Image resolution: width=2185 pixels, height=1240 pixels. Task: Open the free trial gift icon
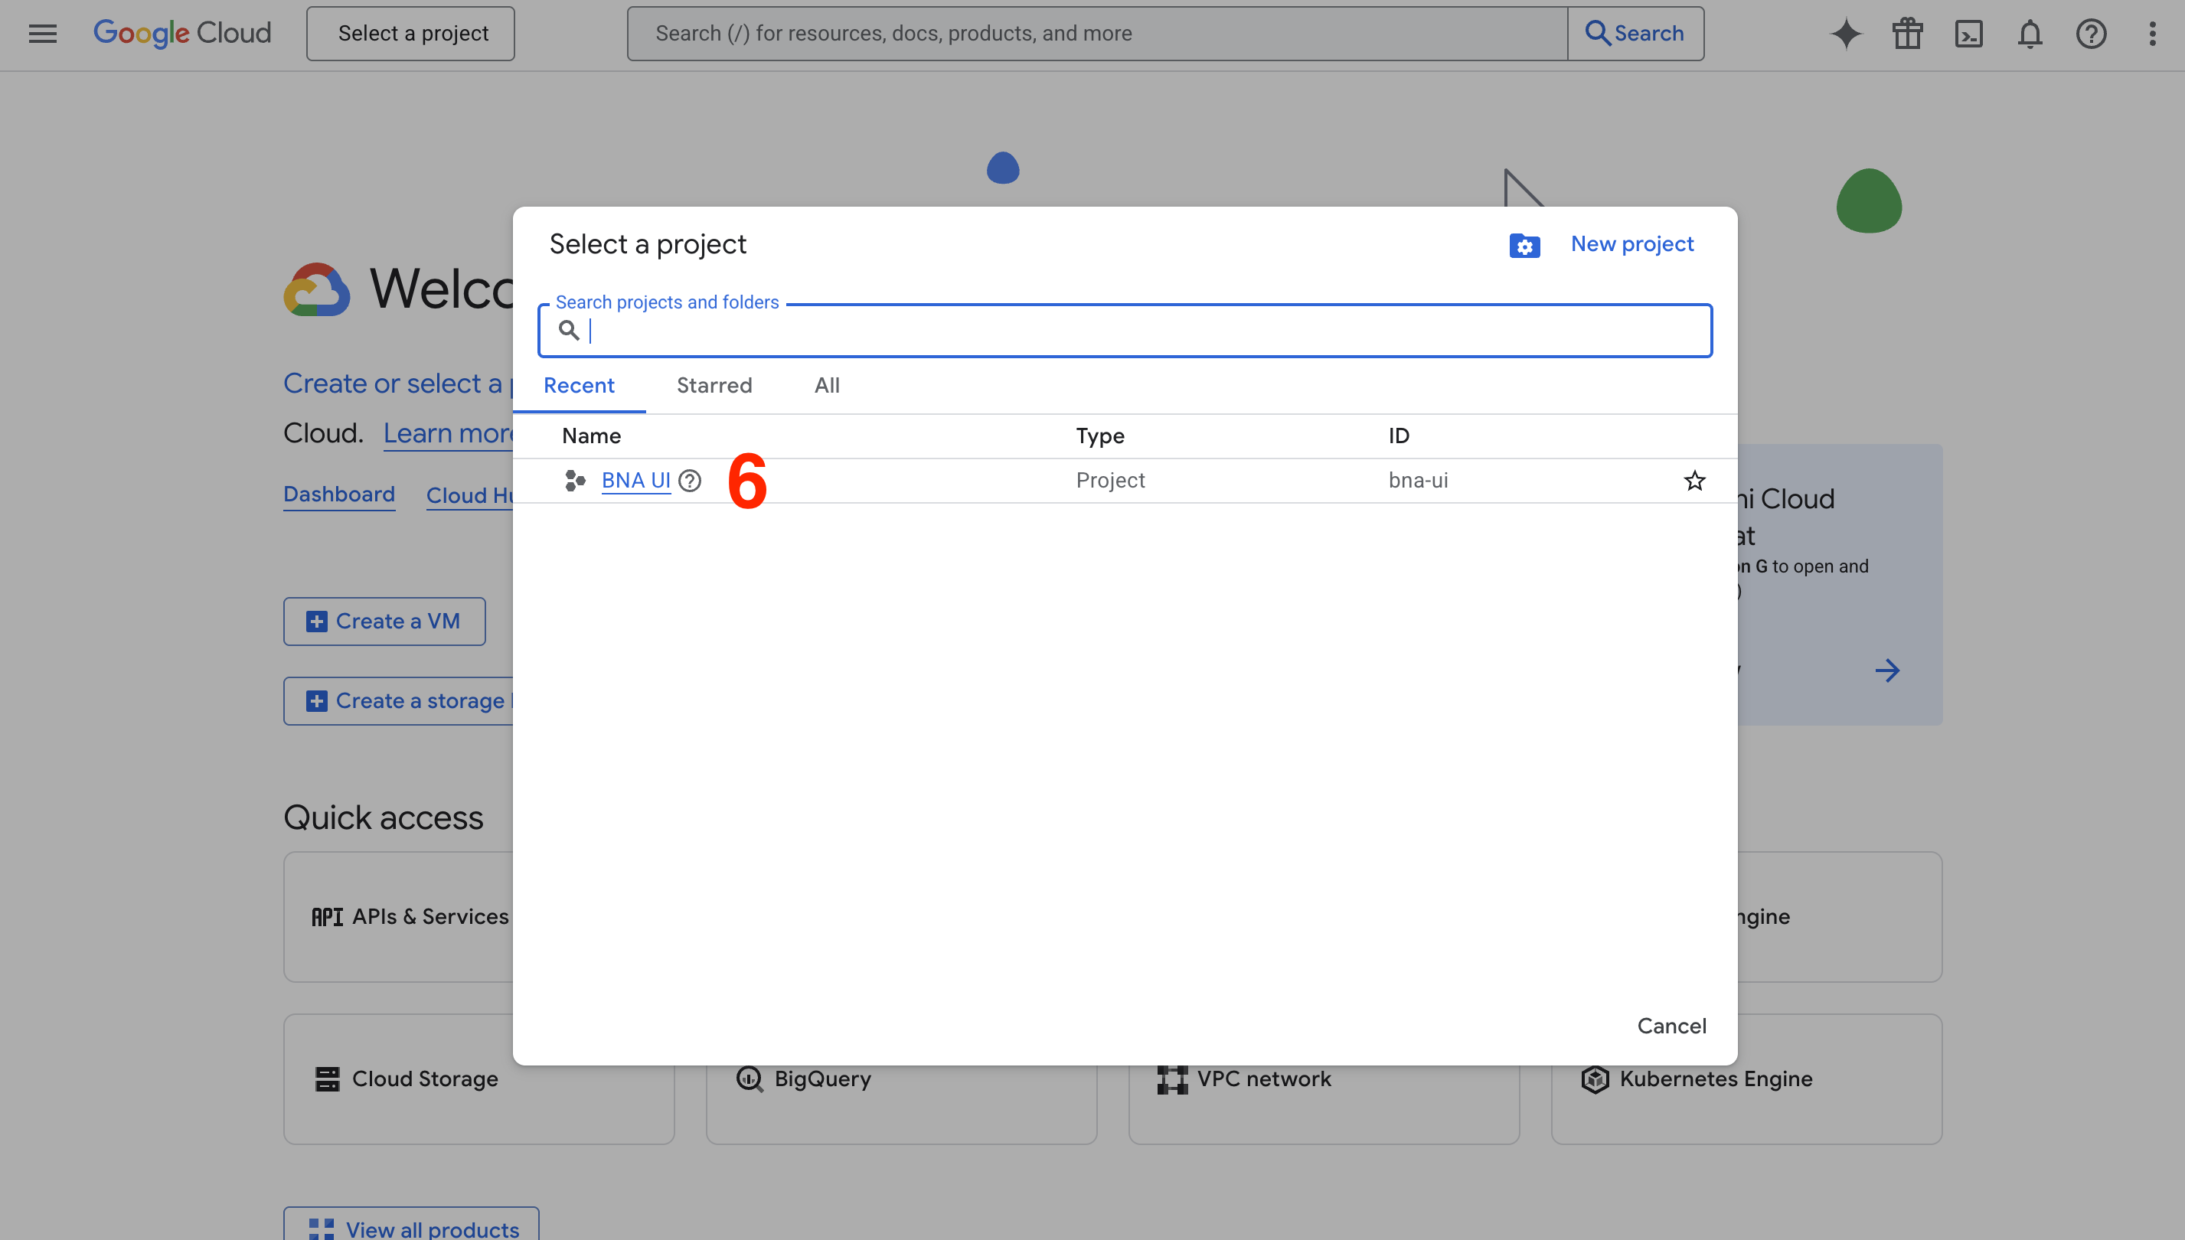[1907, 33]
